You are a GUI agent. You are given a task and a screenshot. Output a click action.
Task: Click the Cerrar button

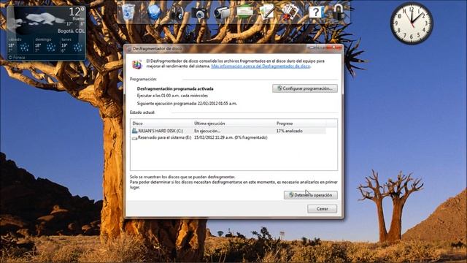click(323, 209)
